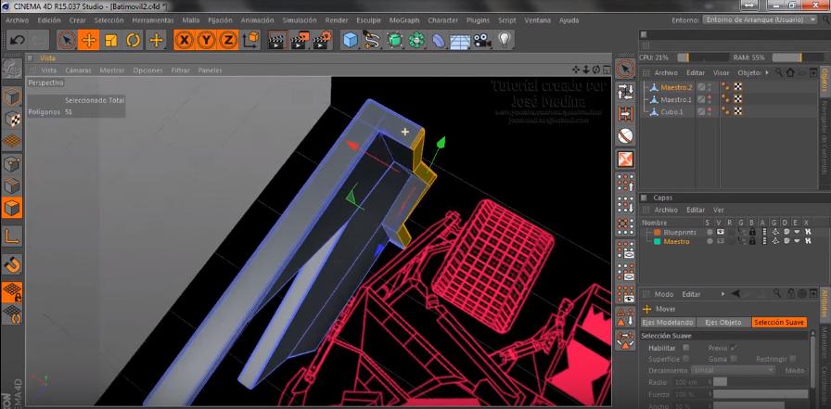Toggle the X axis lock
The image size is (831, 409).
(x=184, y=40)
